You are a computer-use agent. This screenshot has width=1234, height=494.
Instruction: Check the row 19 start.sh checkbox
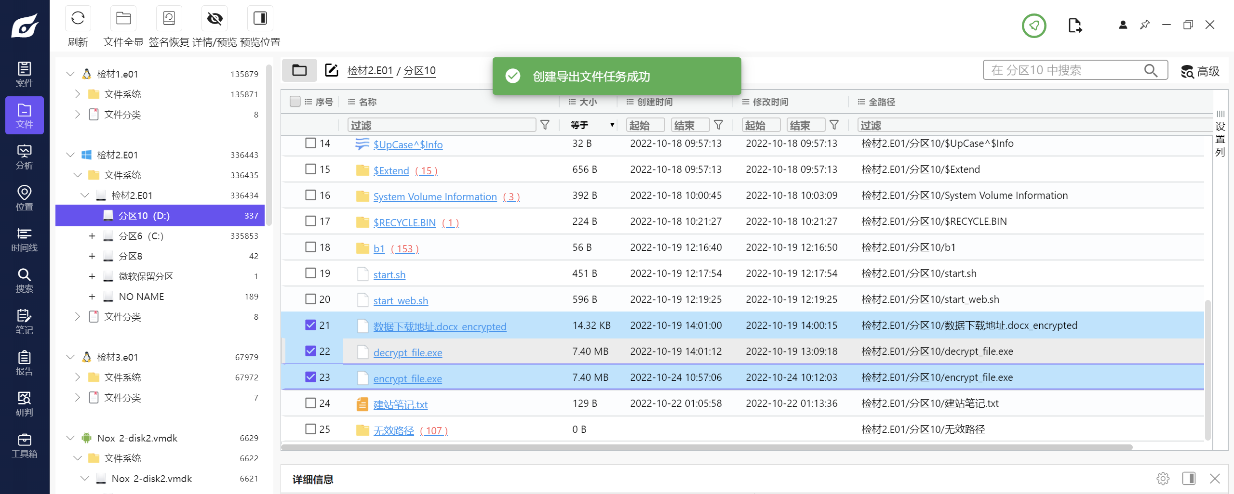[x=310, y=273]
